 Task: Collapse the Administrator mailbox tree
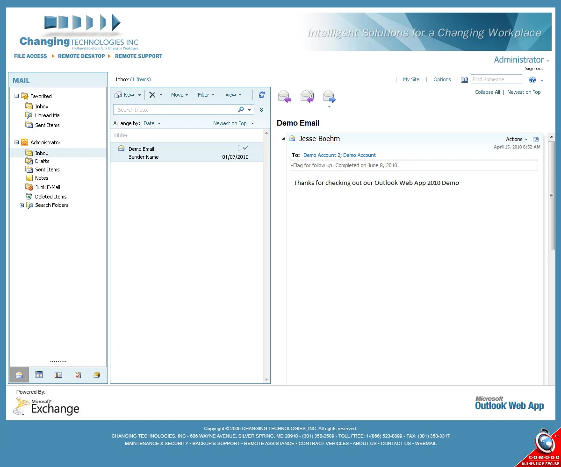coord(17,142)
